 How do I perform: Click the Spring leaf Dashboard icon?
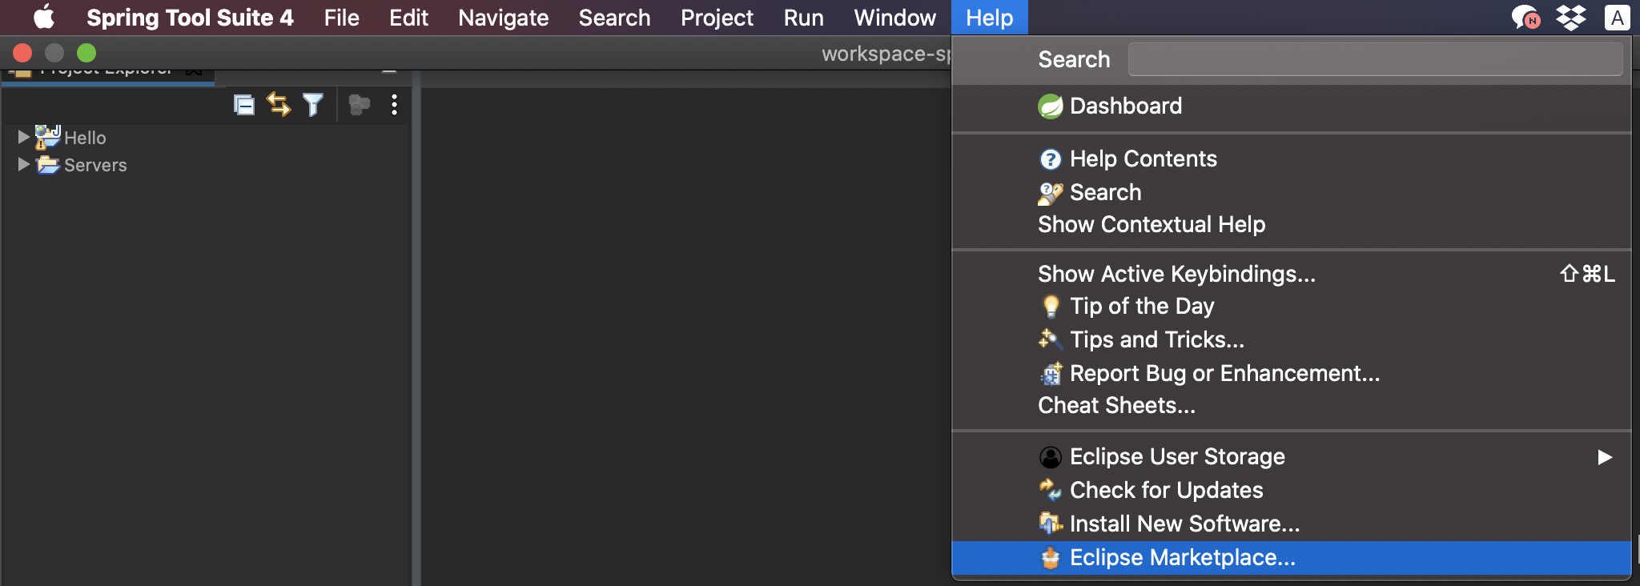click(x=1050, y=106)
